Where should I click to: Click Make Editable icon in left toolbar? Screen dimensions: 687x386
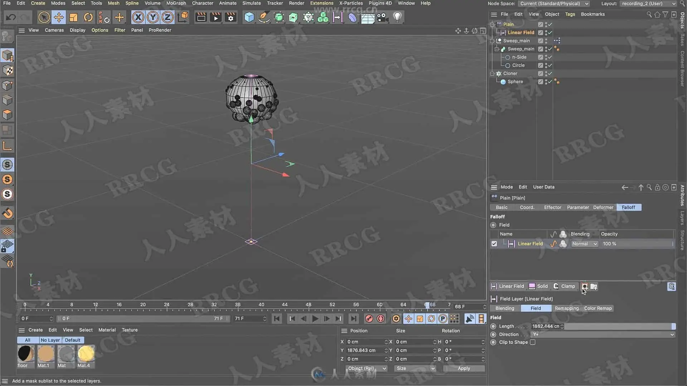(x=8, y=37)
